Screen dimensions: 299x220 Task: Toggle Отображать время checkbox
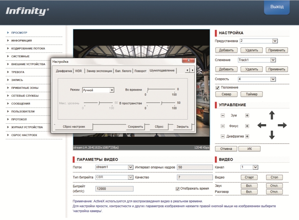click(177, 189)
